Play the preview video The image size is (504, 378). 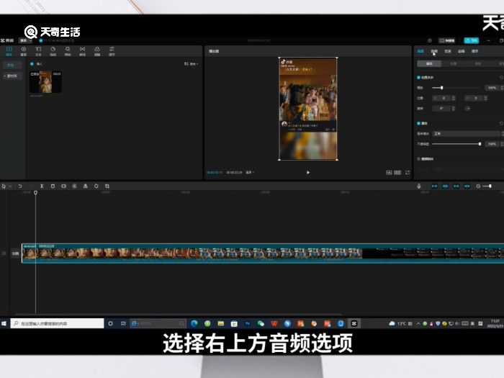coord(308,173)
